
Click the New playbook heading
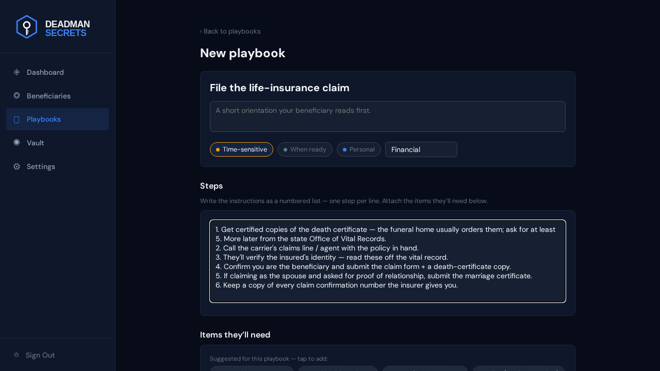(243, 53)
